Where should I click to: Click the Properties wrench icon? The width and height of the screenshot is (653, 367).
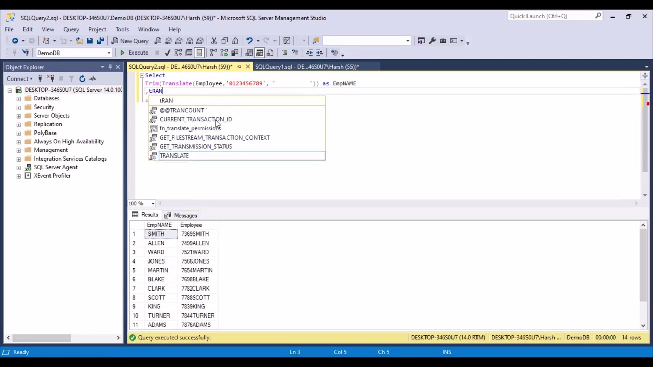[x=432, y=41]
